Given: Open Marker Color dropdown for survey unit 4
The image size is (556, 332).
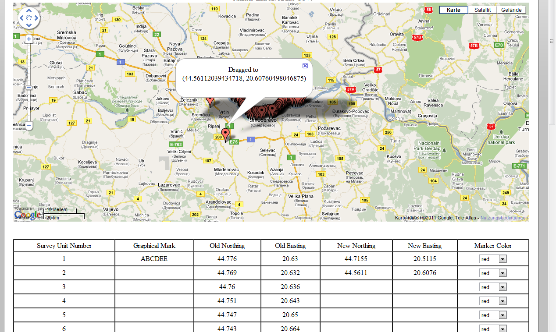Looking at the screenshot, I should (x=493, y=301).
